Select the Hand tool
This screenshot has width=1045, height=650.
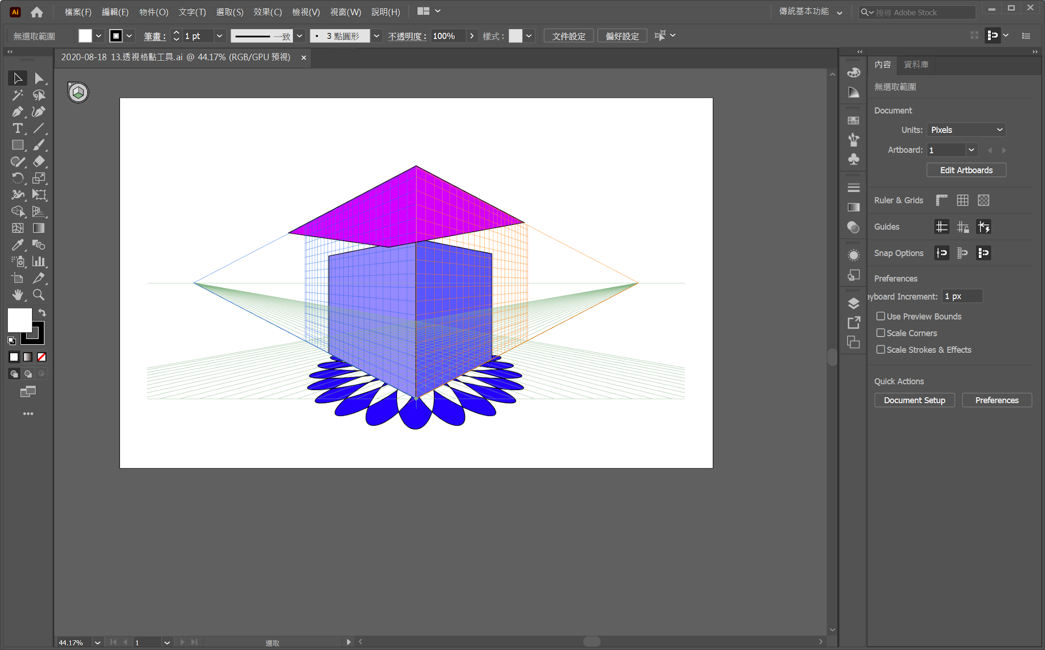[17, 295]
